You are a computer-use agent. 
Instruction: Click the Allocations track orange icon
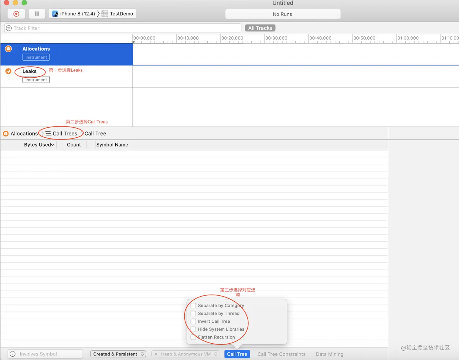coord(8,49)
